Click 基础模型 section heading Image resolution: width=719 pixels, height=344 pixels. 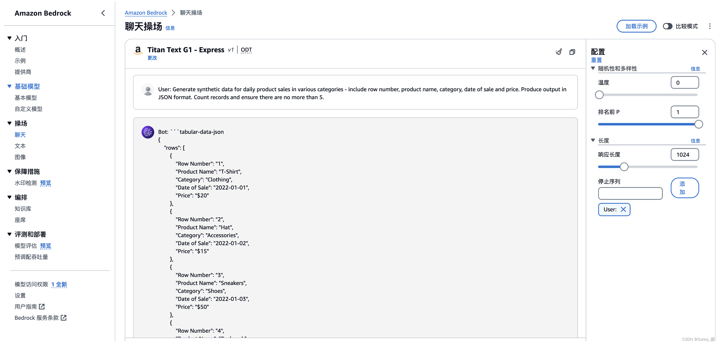(x=27, y=86)
